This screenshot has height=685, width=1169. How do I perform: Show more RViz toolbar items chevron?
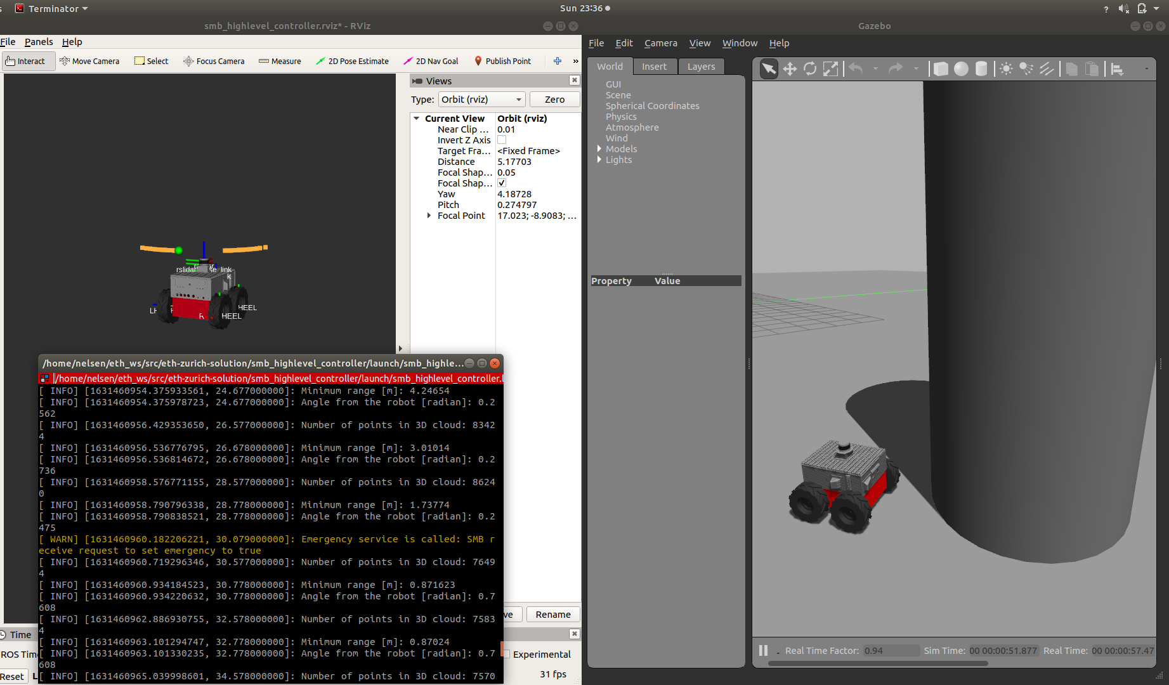pyautogui.click(x=575, y=61)
